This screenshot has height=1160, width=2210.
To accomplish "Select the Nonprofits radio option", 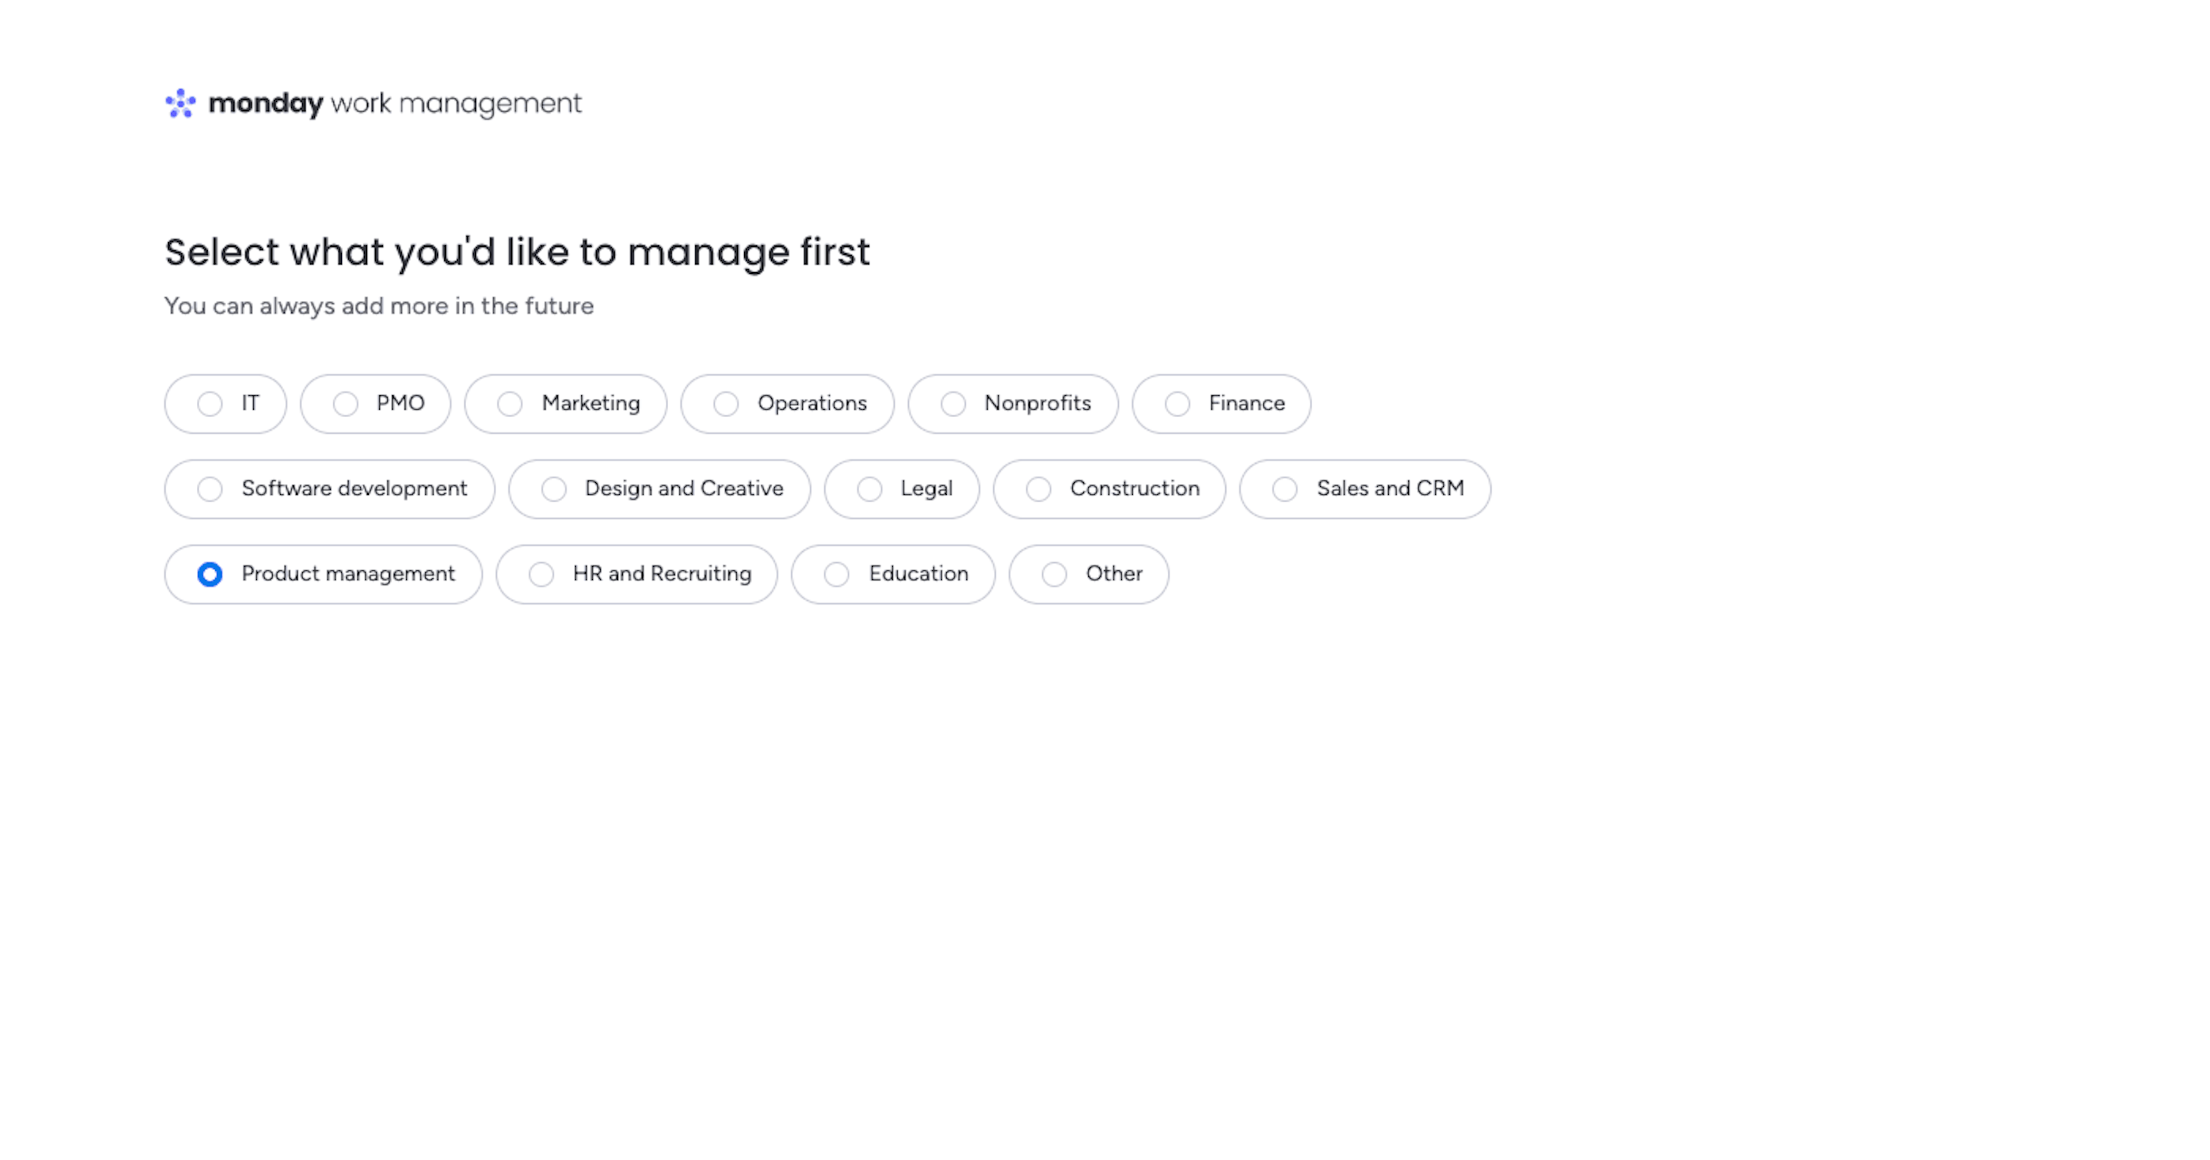I will (x=953, y=403).
